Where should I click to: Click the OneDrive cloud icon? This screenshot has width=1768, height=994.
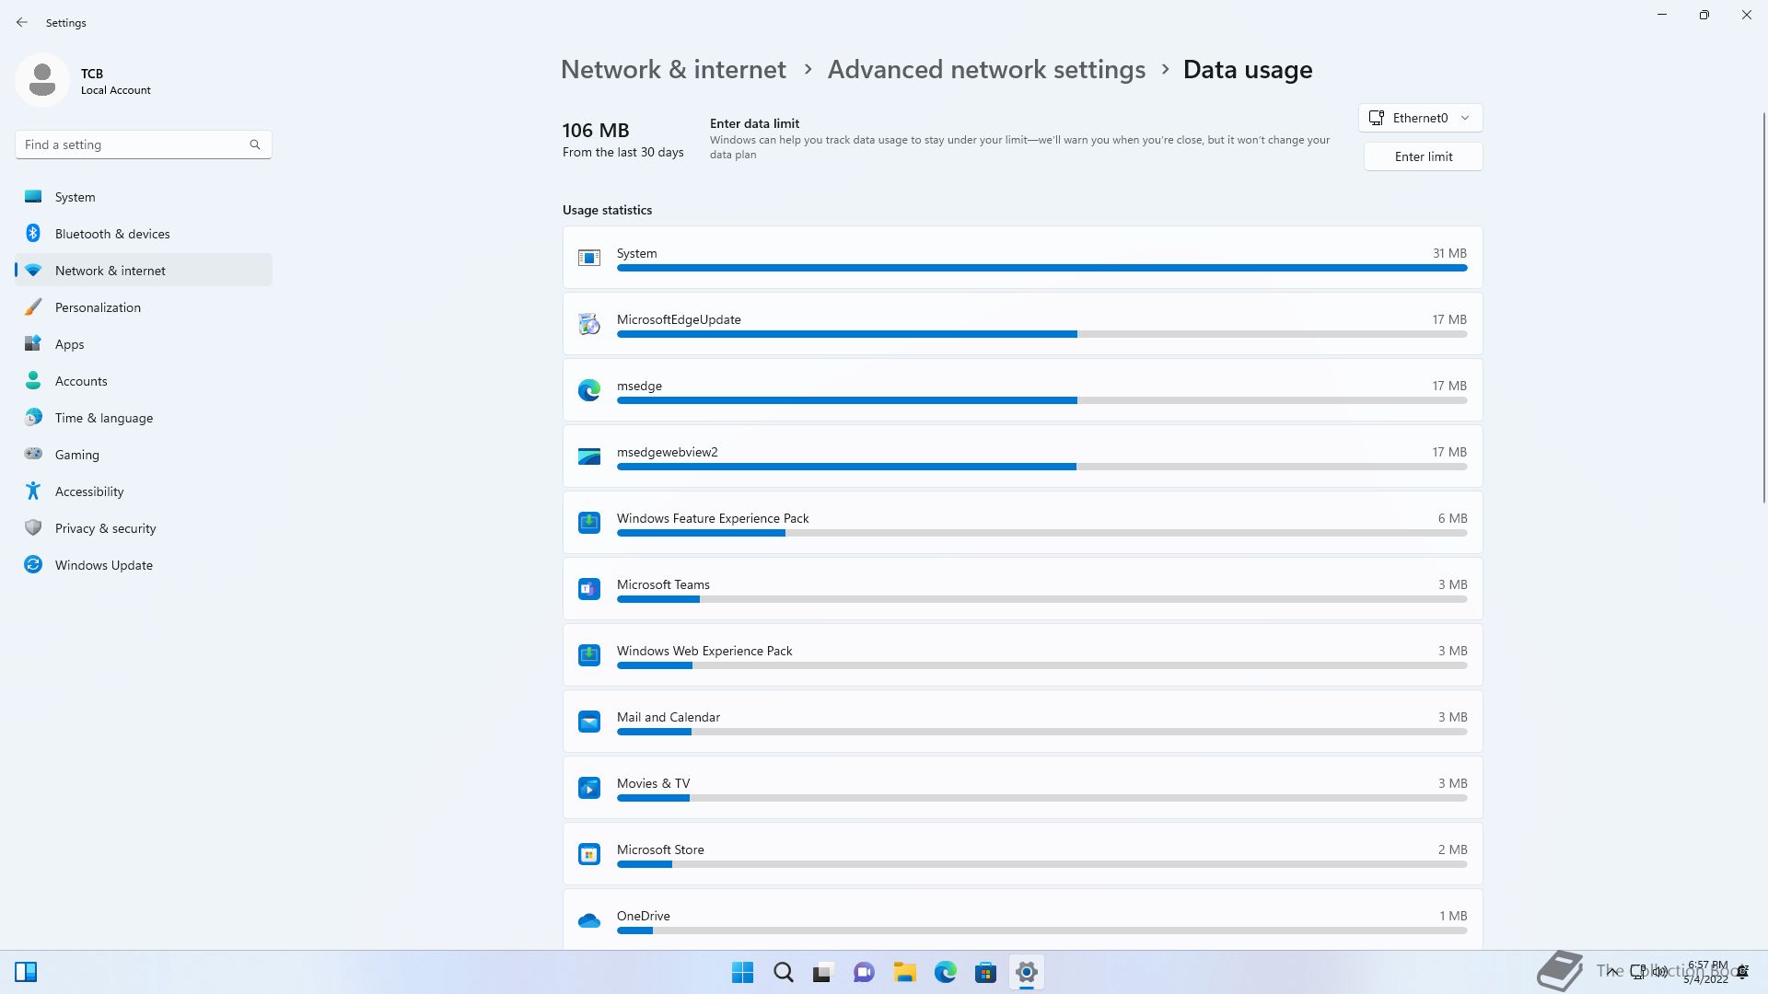point(589,920)
